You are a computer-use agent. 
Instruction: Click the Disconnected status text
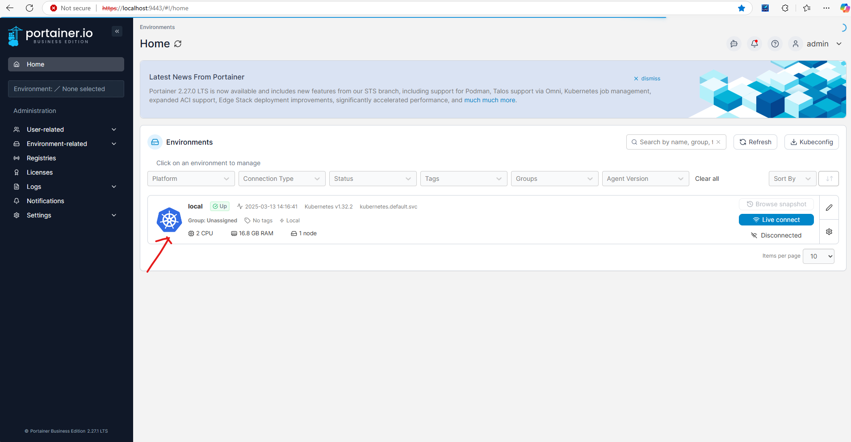click(x=776, y=235)
